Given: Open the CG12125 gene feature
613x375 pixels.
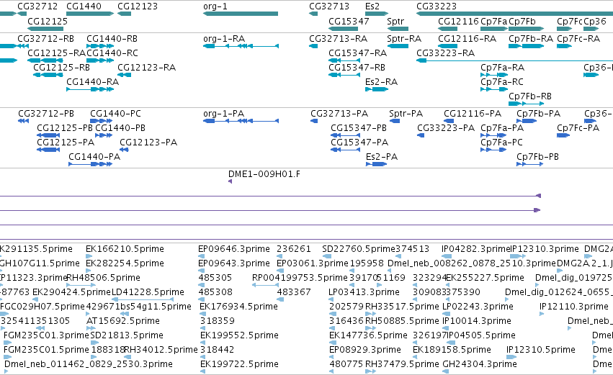Looking at the screenshot, I should 45,29.
